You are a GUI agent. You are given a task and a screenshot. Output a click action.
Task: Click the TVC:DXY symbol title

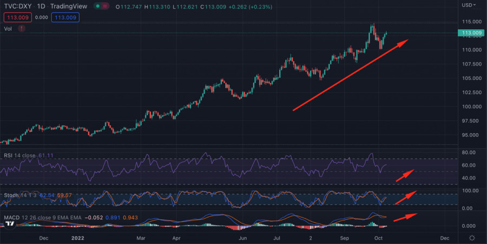tap(17, 6)
